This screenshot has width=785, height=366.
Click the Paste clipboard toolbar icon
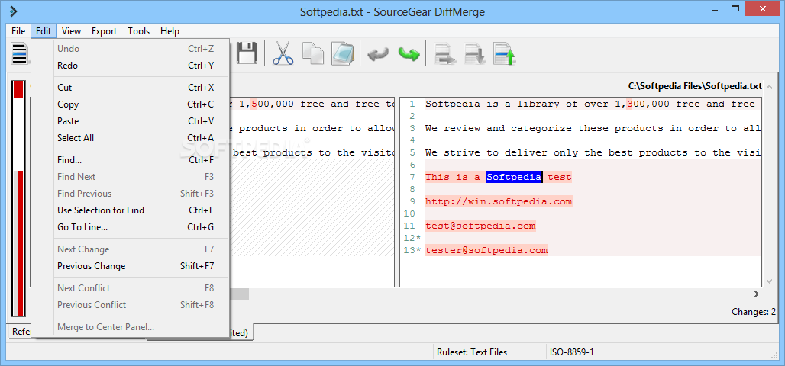[343, 53]
